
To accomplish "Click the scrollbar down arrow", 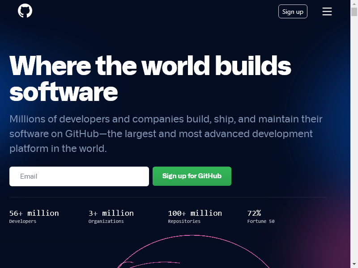I will [x=354, y=264].
